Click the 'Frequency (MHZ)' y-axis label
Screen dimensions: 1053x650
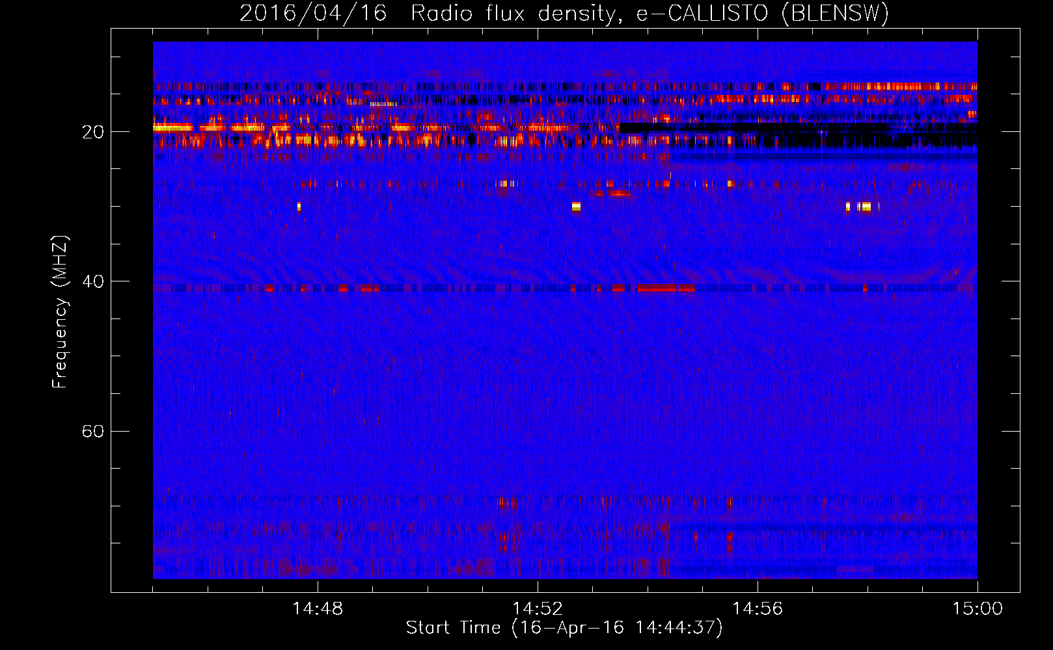(x=60, y=312)
